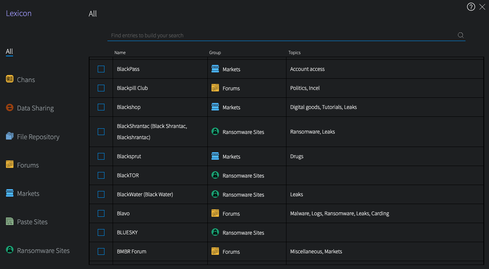This screenshot has height=269, width=489.
Task: Check the BLUESKY checkbox
Action: click(x=101, y=232)
